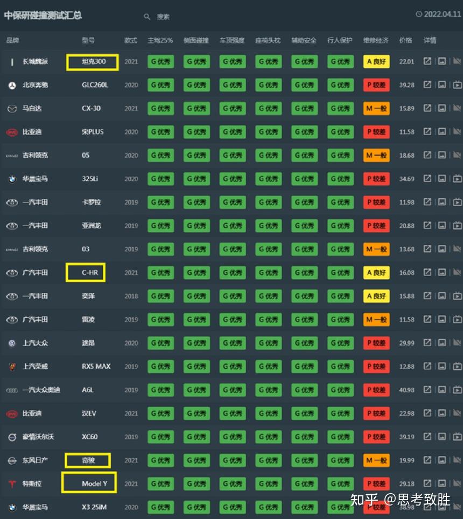Click the 中保研碰撞测试汇总 page title
Screen dimensions: 463x519
[x=43, y=15]
